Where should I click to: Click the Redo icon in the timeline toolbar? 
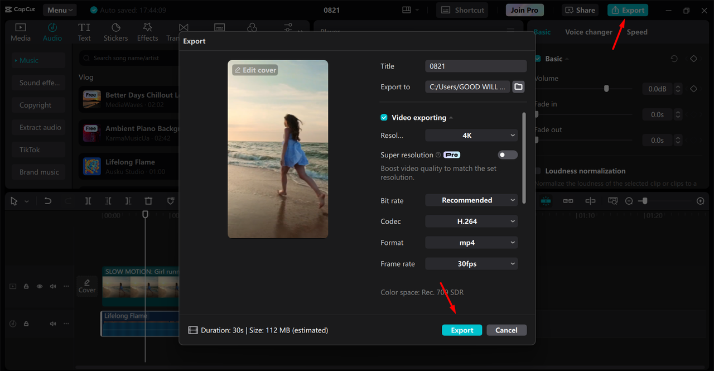click(x=68, y=201)
